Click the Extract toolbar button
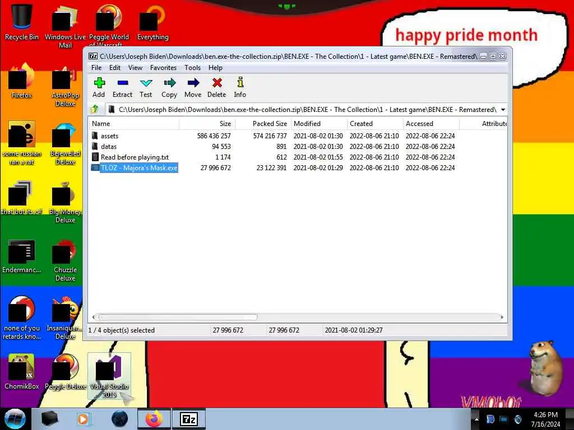This screenshot has height=430, width=574. pos(122,88)
